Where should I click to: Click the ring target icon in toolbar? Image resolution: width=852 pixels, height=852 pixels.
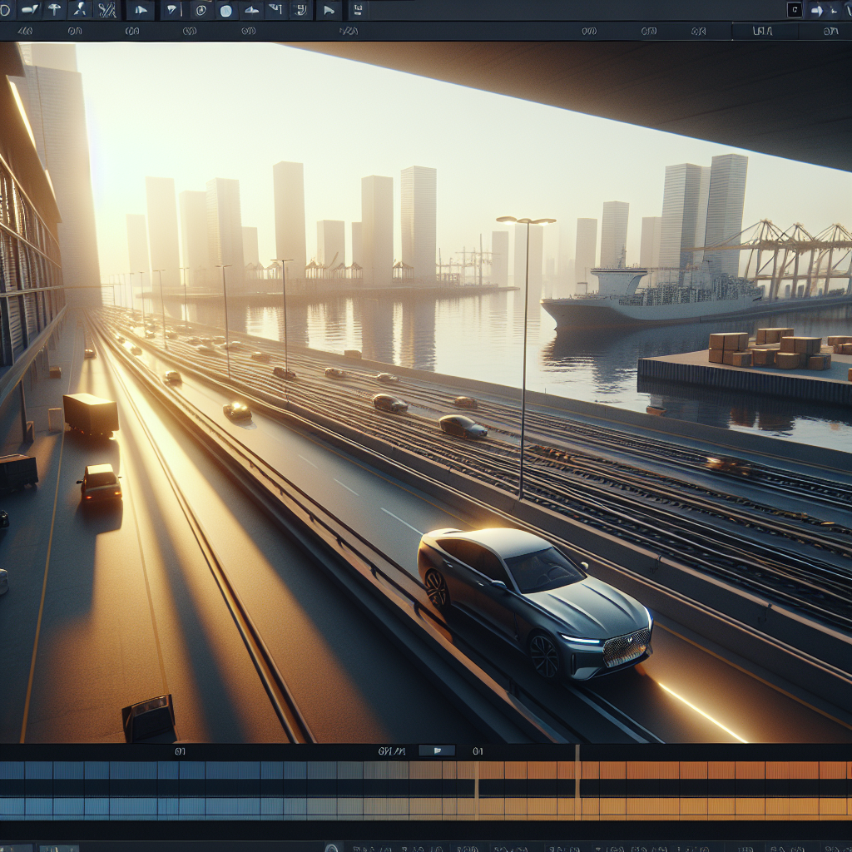click(x=200, y=10)
